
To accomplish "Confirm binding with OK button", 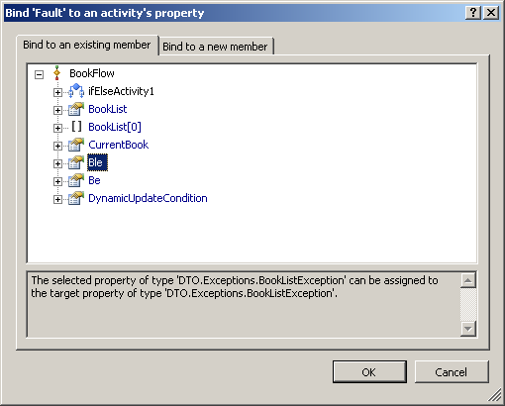I will tap(369, 372).
